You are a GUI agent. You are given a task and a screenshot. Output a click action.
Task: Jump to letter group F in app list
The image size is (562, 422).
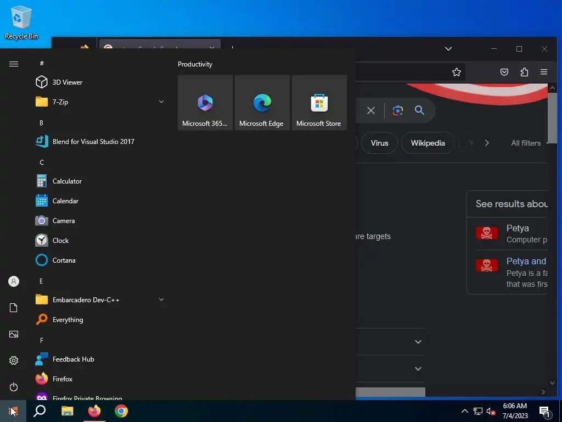click(x=42, y=340)
